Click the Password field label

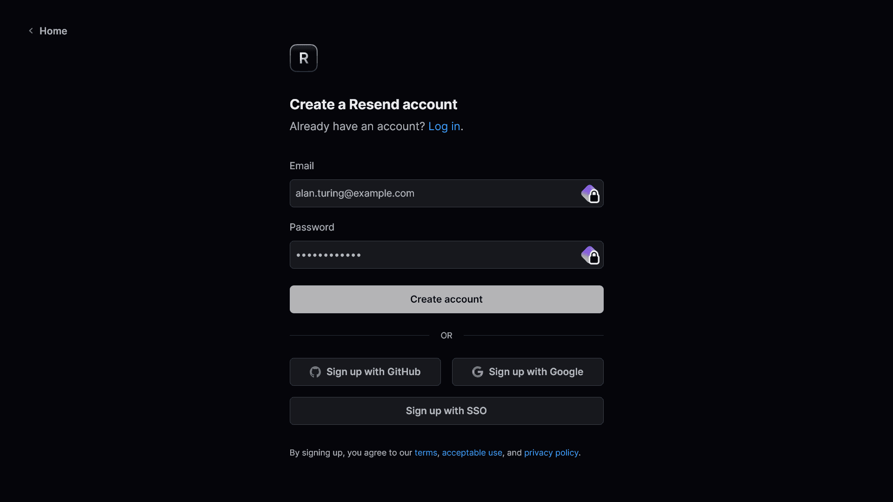coord(312,227)
